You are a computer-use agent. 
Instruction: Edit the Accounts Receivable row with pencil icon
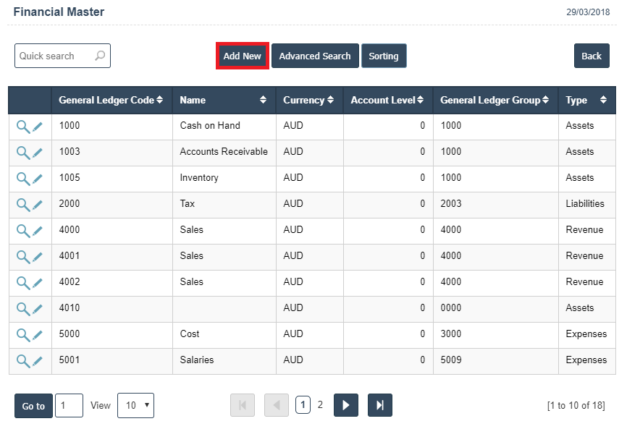(38, 153)
